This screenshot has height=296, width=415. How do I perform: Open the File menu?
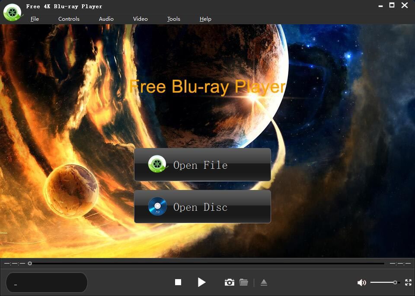click(x=35, y=19)
